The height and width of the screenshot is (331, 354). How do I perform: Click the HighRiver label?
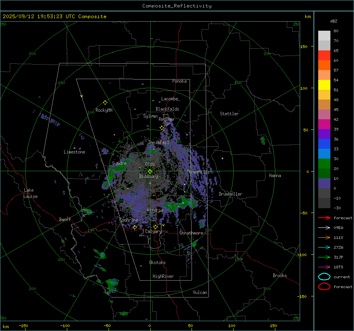[163, 276]
